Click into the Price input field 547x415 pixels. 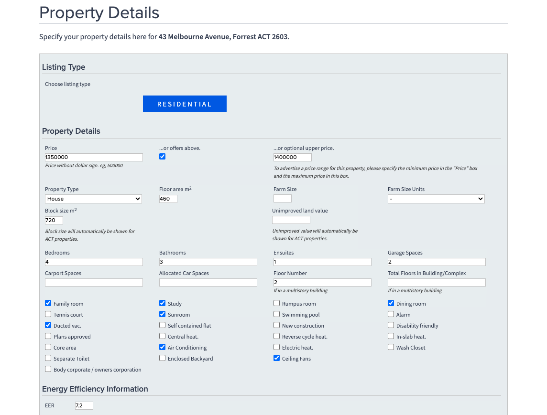click(94, 157)
